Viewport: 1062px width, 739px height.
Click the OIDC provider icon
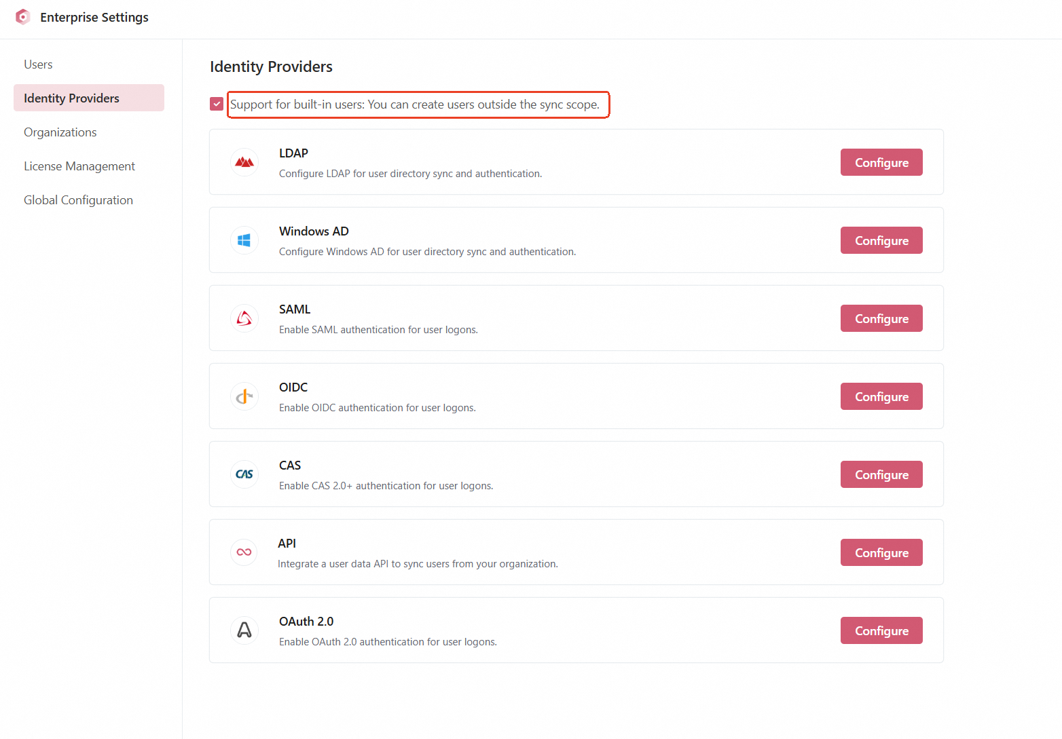click(x=244, y=396)
